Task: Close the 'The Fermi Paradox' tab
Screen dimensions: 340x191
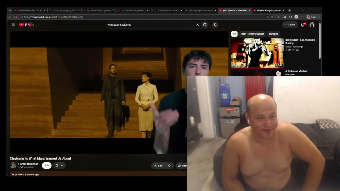Action: coord(147,10)
